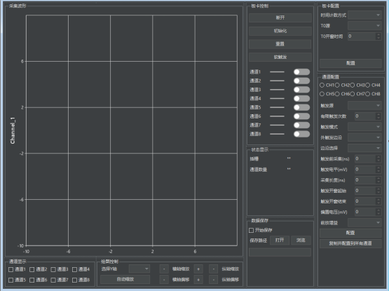Increase the 触发电平(mV) spinner value

[378, 168]
